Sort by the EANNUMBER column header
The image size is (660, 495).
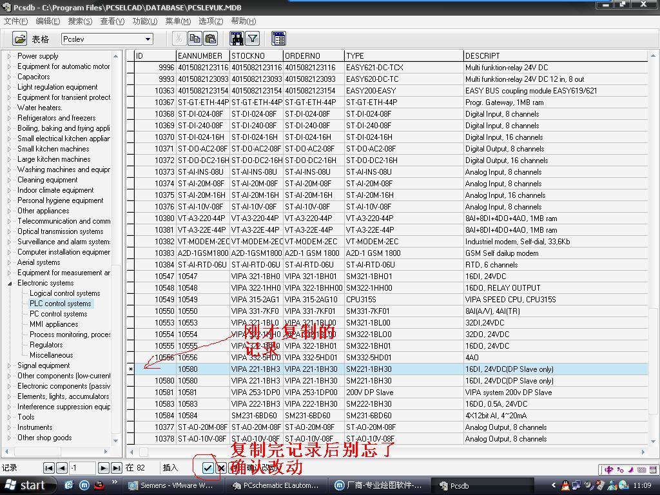(x=203, y=56)
